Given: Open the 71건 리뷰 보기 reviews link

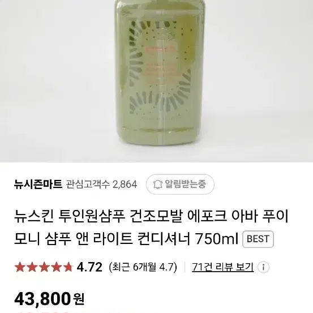Looking at the screenshot, I should pyautogui.click(x=223, y=267).
